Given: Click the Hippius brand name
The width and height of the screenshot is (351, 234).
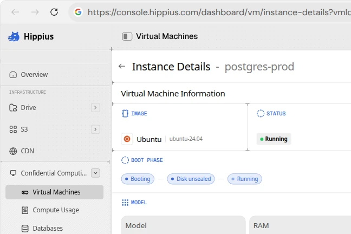Looking at the screenshot, I should 38,36.
